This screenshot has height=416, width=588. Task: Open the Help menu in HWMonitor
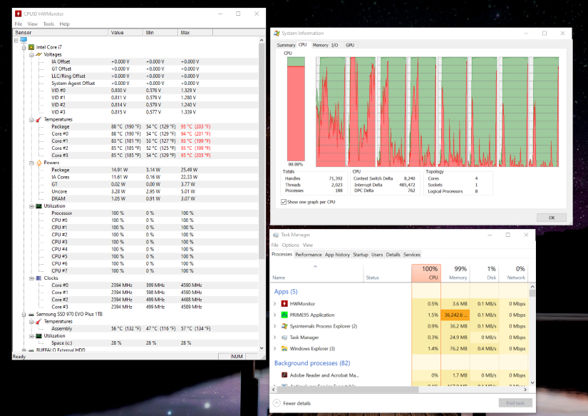click(x=64, y=24)
